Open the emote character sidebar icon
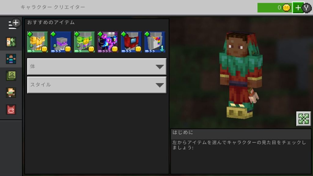The image size is (313, 176). pyautogui.click(x=11, y=93)
